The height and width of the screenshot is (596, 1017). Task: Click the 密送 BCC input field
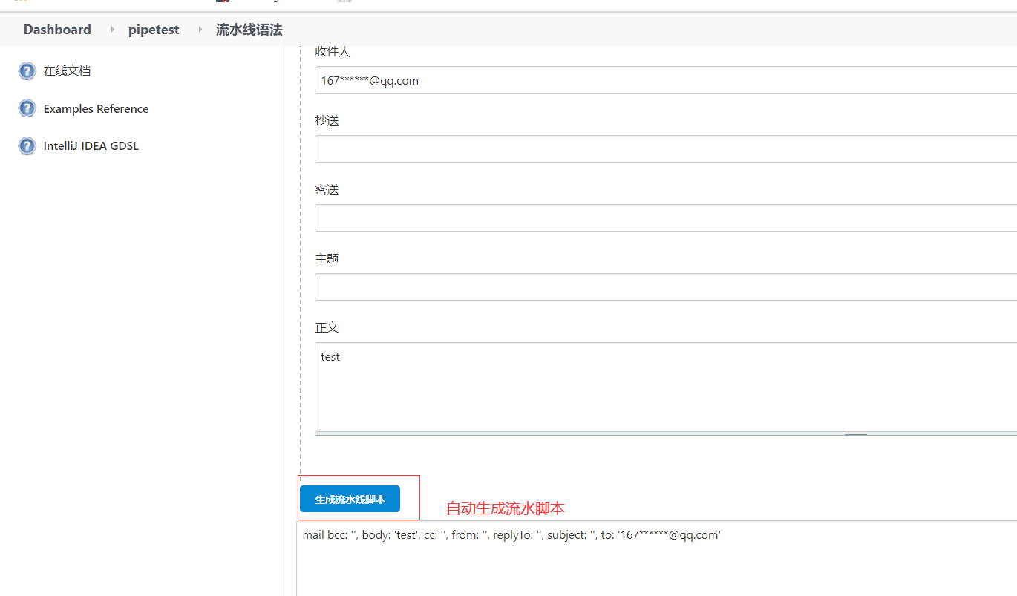pos(666,217)
